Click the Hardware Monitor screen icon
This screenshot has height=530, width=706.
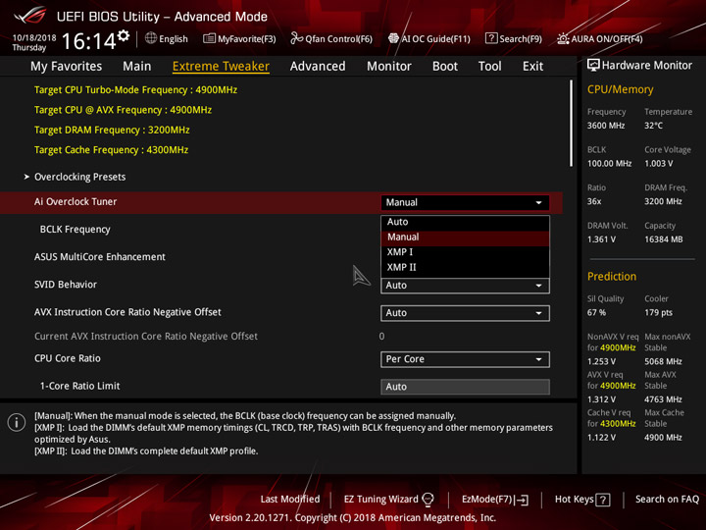pyautogui.click(x=593, y=65)
